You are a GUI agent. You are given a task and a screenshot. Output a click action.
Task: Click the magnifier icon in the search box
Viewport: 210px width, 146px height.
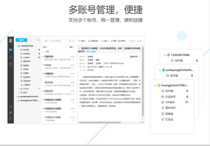click(70, 41)
